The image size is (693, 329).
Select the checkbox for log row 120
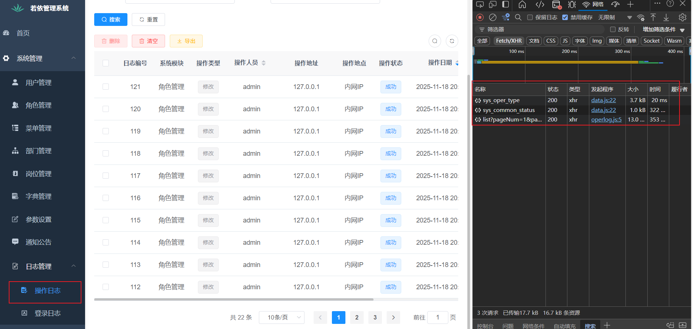[106, 109]
